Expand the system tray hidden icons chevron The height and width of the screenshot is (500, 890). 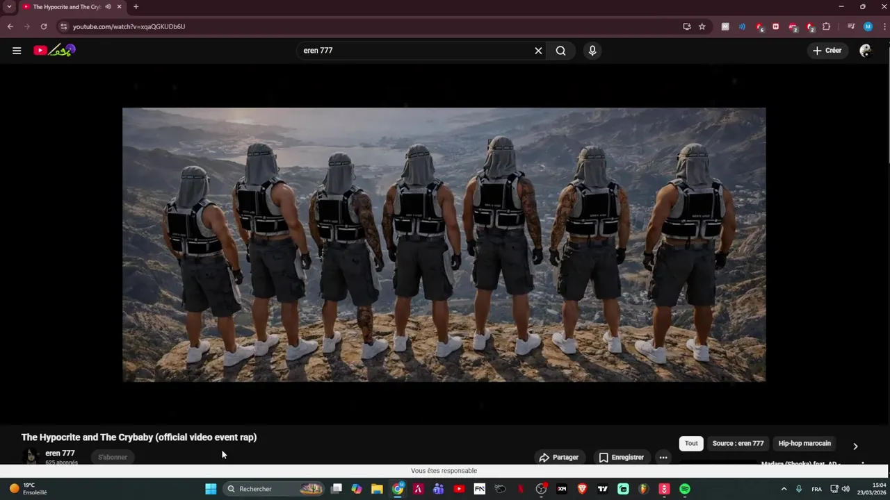tap(784, 489)
